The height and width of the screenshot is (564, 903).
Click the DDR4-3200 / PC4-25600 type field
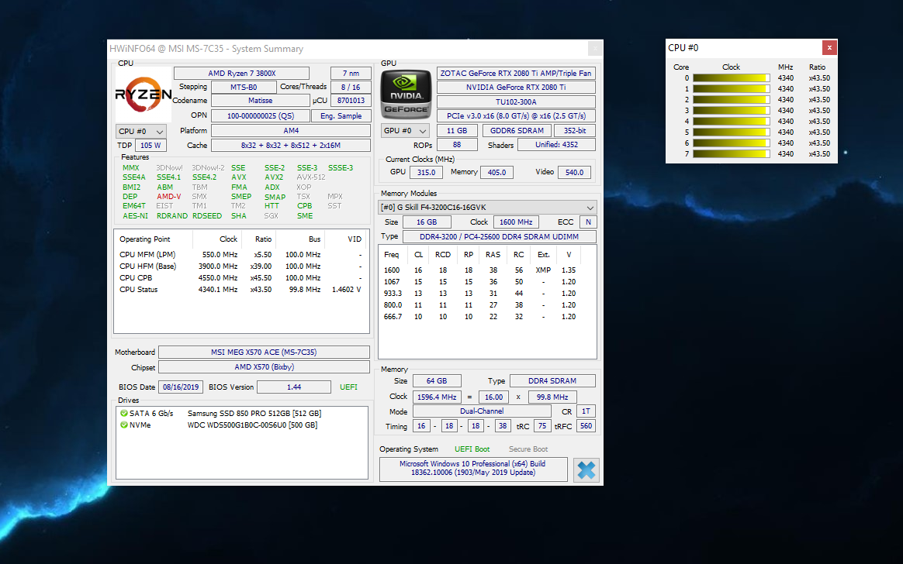499,237
